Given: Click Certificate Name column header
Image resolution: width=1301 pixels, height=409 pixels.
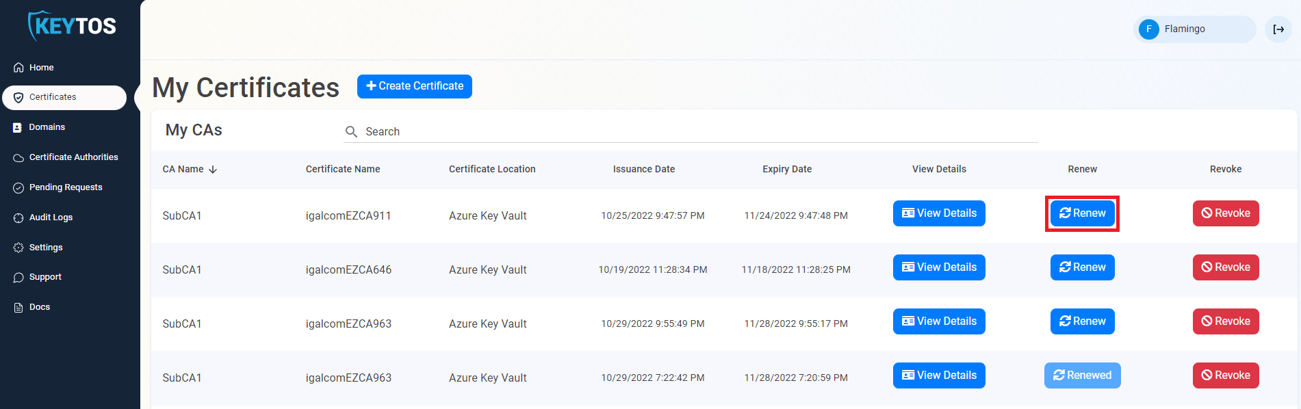Looking at the screenshot, I should pyautogui.click(x=343, y=169).
